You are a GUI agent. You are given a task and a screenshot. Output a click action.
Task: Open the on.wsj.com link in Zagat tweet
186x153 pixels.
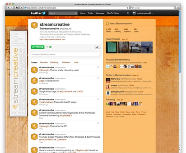tap(65, 91)
